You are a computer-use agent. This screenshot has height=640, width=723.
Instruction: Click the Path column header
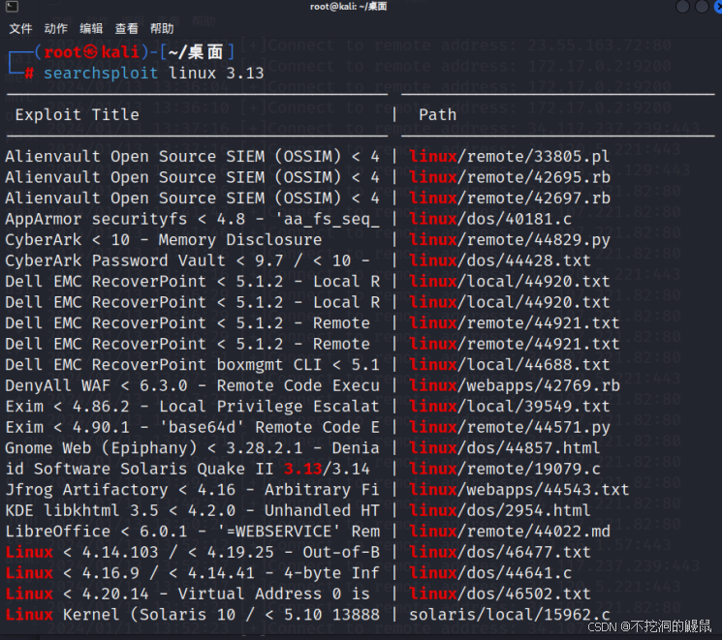pos(437,114)
